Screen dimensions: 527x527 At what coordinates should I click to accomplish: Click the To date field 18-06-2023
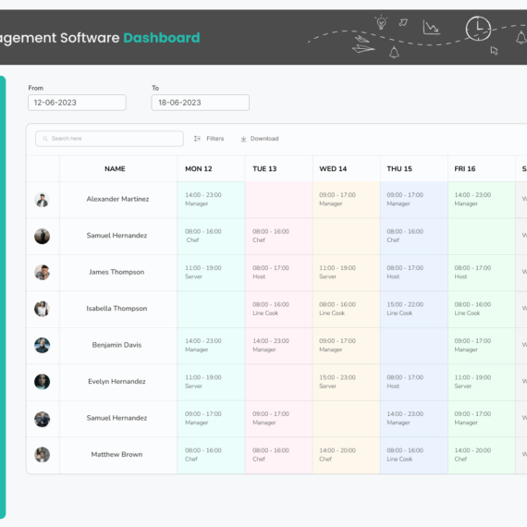201,103
